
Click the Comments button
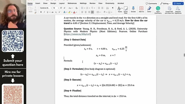pos(151,4)
